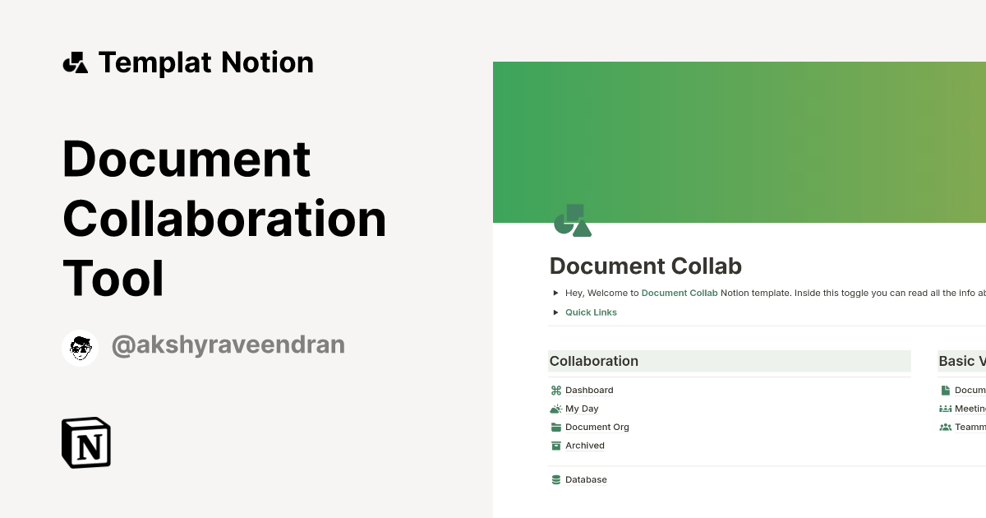Click the Teammates group icon
The height and width of the screenshot is (518, 986).
(x=947, y=427)
